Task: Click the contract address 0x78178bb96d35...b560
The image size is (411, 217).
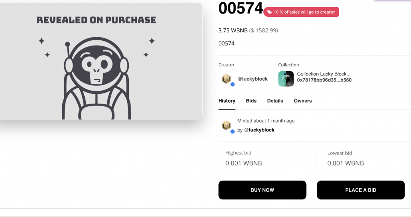Action: (324, 80)
